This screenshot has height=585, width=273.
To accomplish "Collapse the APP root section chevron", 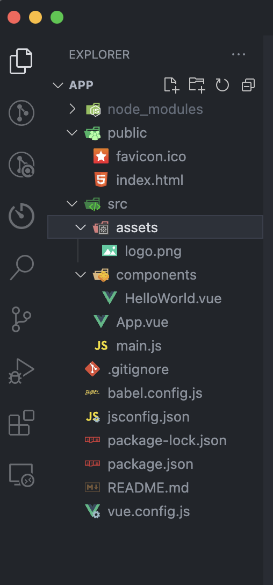I will 58,85.
